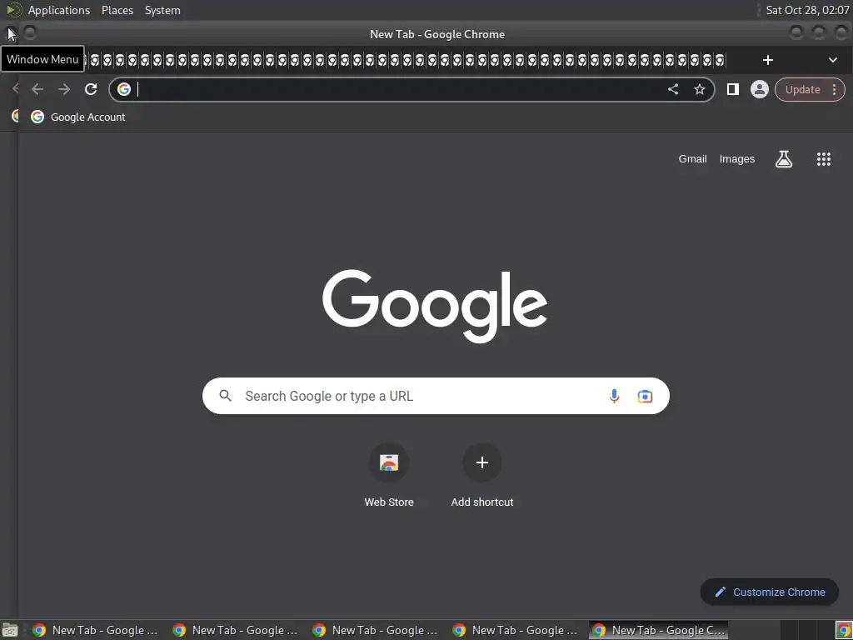Open the System menu
853x640 pixels.
pyautogui.click(x=162, y=10)
